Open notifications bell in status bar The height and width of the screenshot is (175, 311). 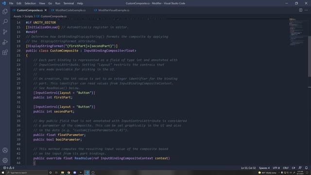tap(306, 168)
